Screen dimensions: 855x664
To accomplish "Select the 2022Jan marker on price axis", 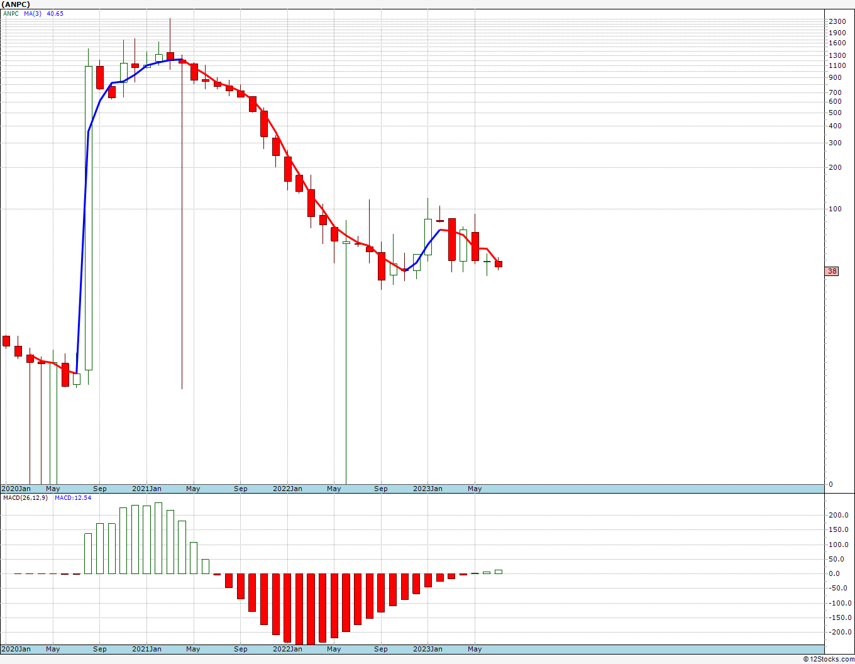I will coord(287,489).
